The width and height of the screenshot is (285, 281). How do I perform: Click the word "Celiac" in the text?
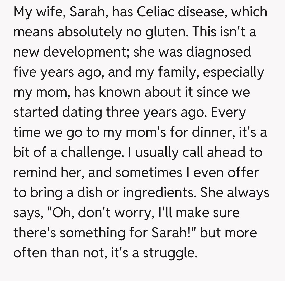pos(156,12)
